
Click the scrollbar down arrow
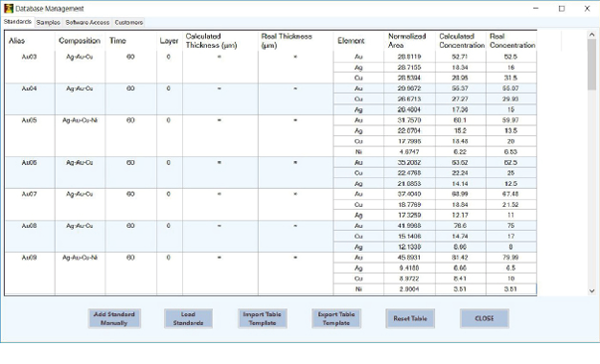pos(592,291)
